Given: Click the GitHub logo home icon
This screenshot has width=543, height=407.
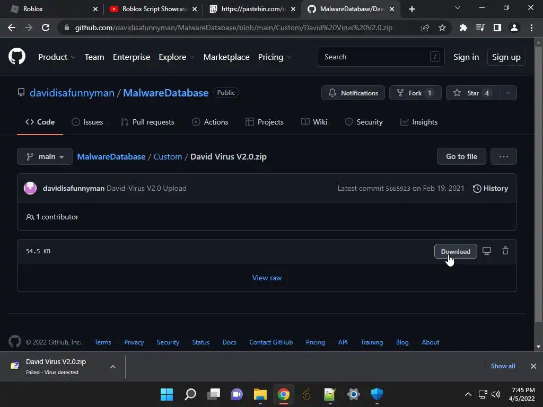Looking at the screenshot, I should click(x=16, y=56).
